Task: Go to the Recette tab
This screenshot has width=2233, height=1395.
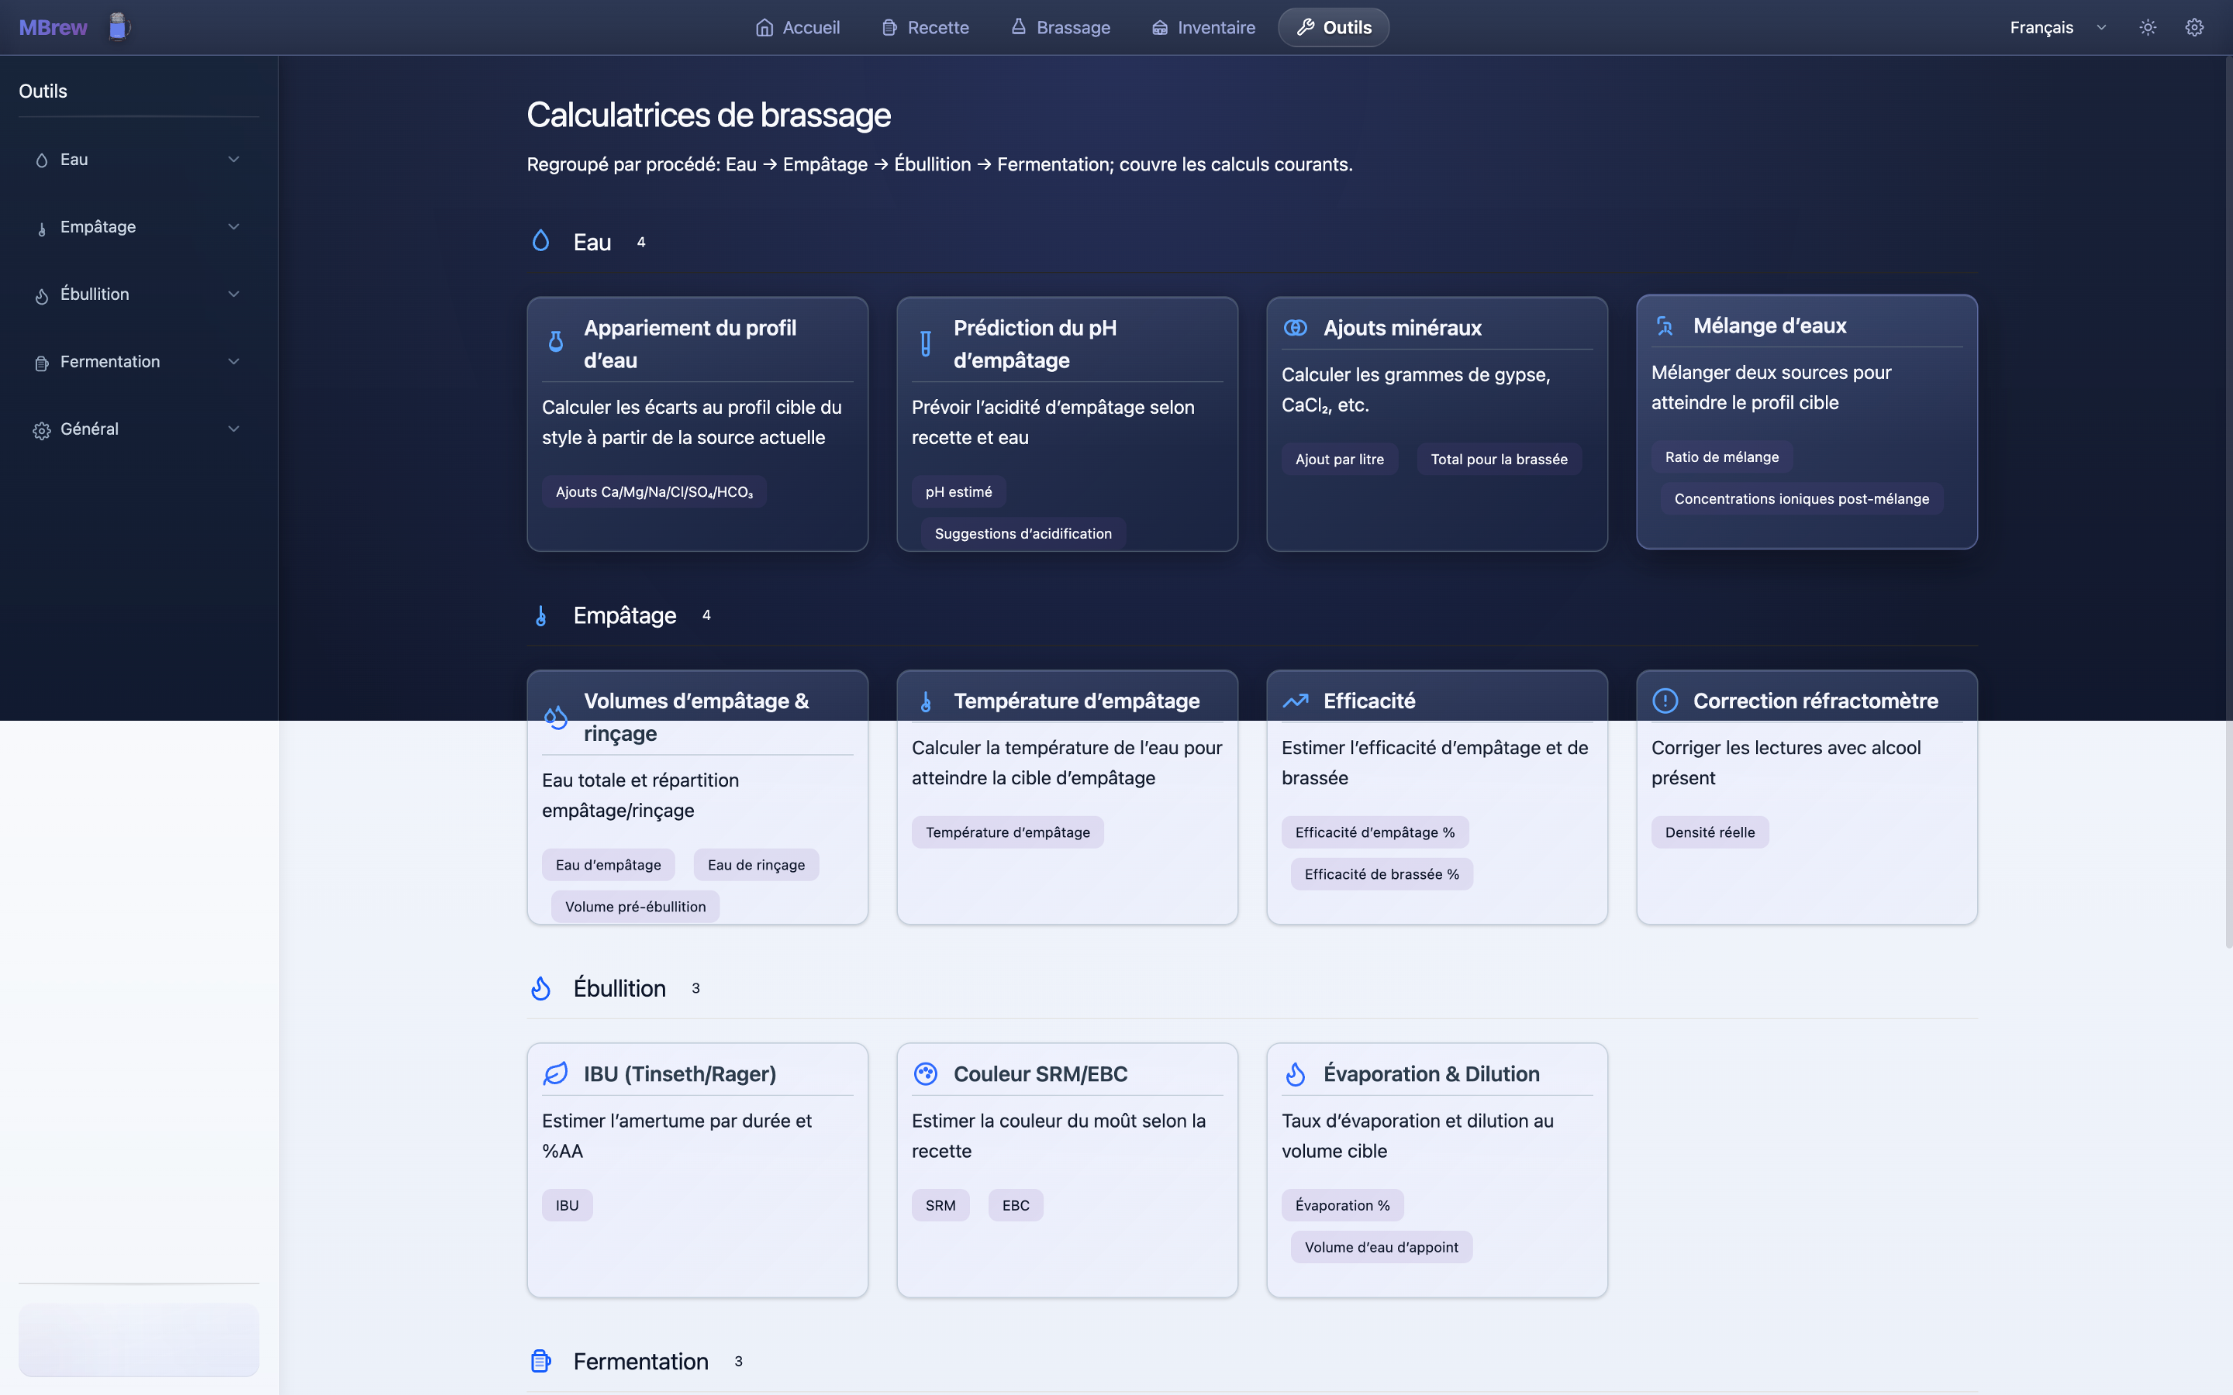Action: pos(924,28)
